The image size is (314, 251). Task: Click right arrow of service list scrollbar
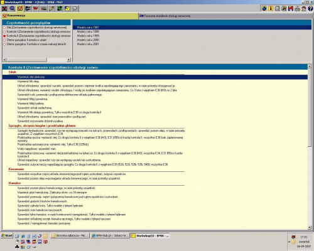click(68, 60)
